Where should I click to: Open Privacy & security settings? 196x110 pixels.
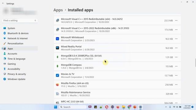[20, 74]
